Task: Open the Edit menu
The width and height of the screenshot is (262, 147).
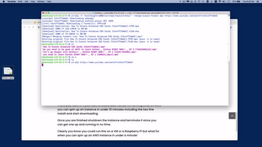Action: coord(26,2)
